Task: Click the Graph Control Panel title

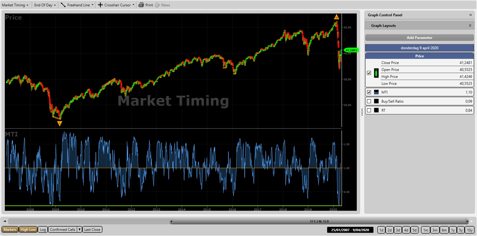Action: coord(385,15)
